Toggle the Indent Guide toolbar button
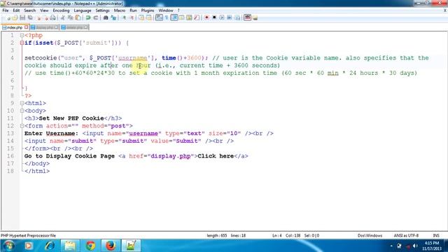448x252 pixels. (174, 17)
